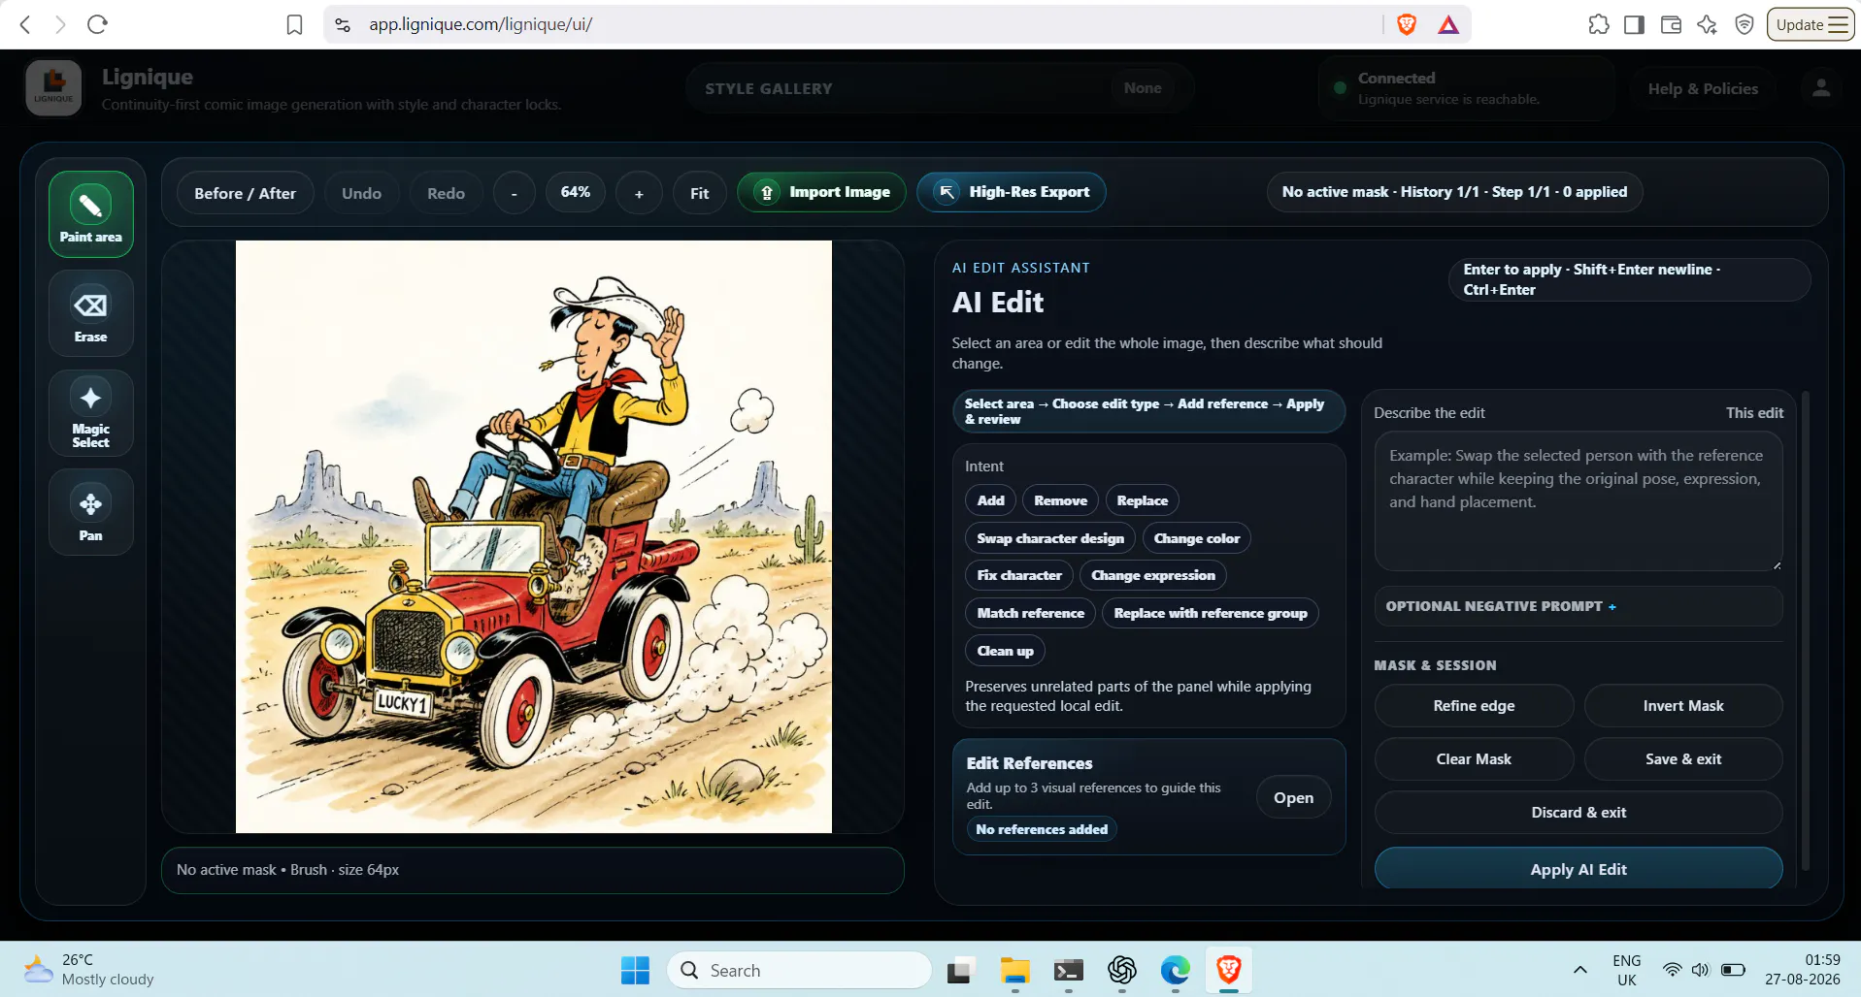
Task: Click the mask history status pill
Action: (1454, 192)
